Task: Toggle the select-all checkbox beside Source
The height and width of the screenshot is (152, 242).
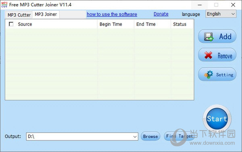Action: [11, 24]
